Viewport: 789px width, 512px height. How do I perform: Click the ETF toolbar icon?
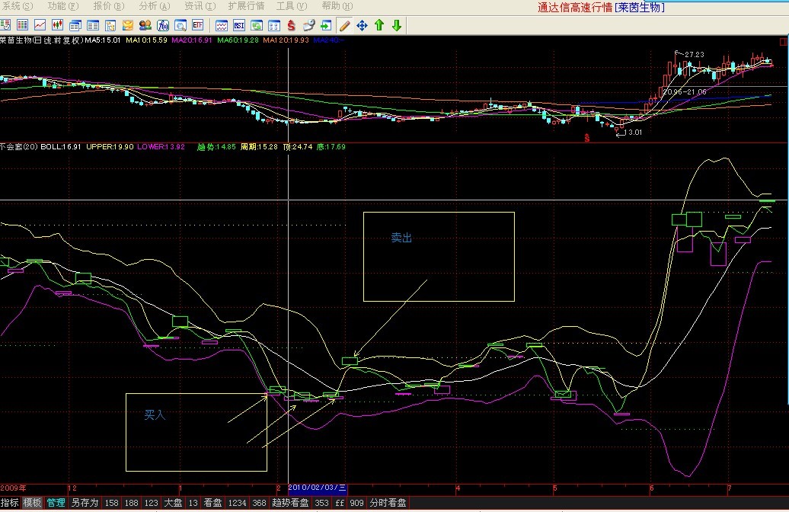(x=198, y=25)
